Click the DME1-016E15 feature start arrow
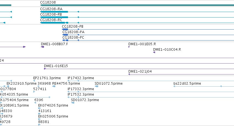The height and width of the screenshot is (126, 234). click(45, 69)
